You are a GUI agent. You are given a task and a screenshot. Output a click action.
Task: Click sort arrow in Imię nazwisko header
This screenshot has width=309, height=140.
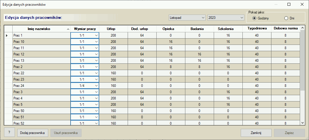[x=68, y=29]
